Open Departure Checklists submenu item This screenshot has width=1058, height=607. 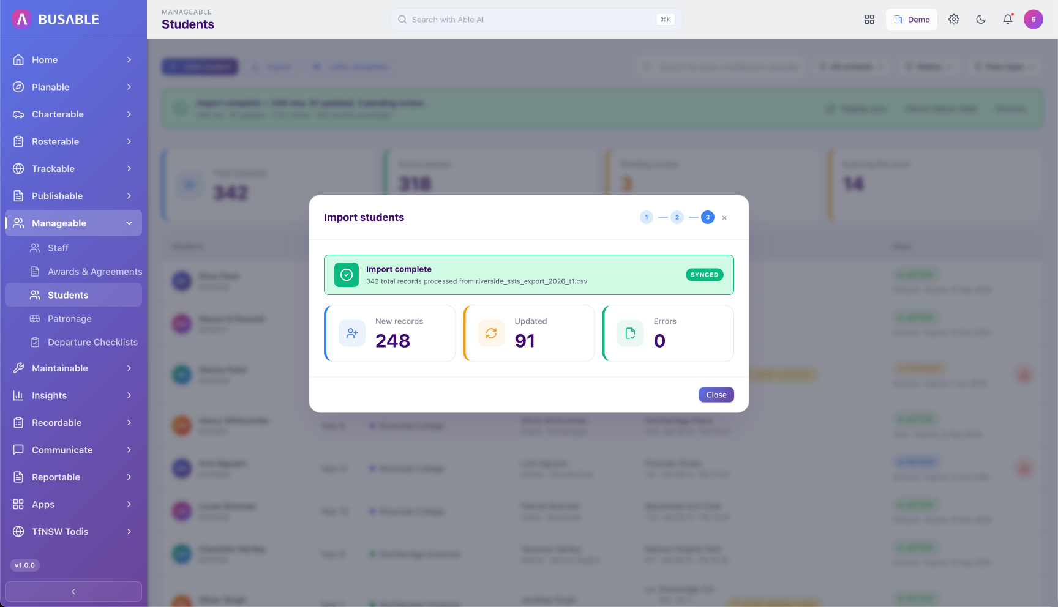point(73,342)
